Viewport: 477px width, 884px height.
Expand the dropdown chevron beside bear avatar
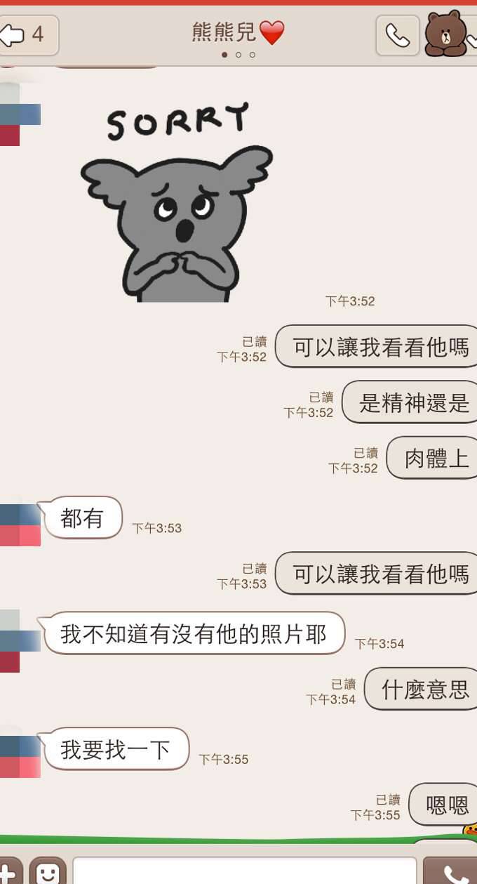472,35
